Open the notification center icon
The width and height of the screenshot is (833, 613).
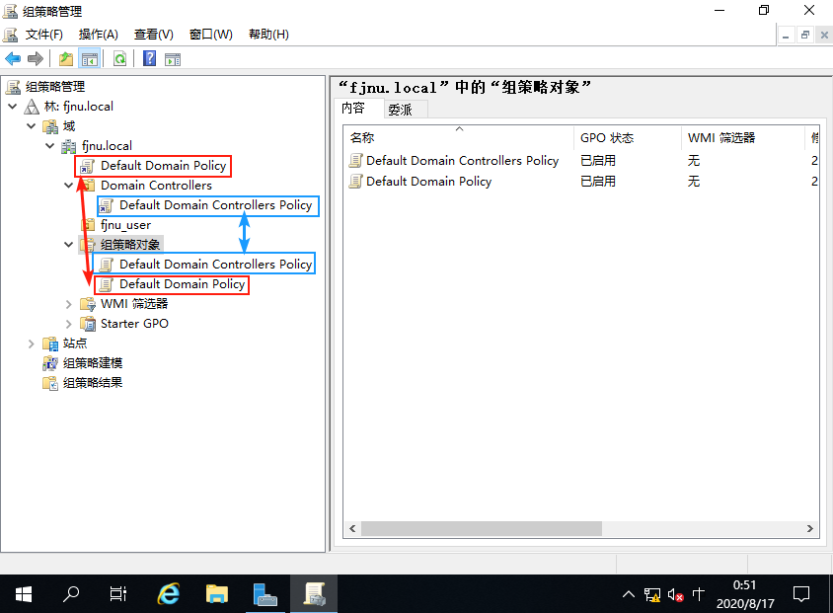pos(801,594)
